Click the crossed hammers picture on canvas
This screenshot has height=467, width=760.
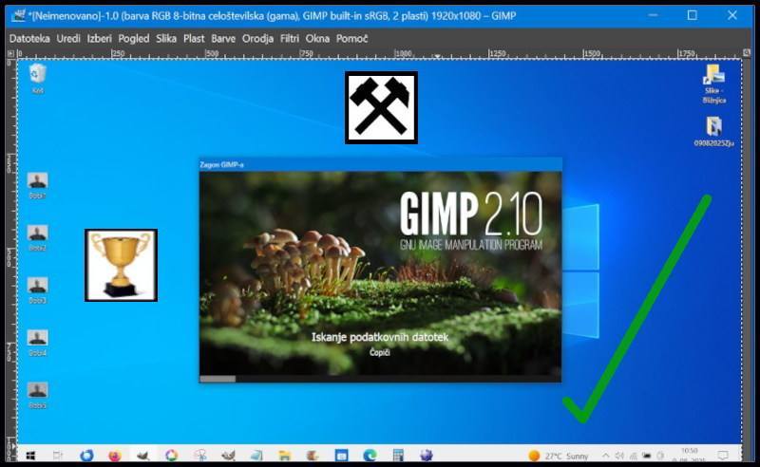click(381, 107)
